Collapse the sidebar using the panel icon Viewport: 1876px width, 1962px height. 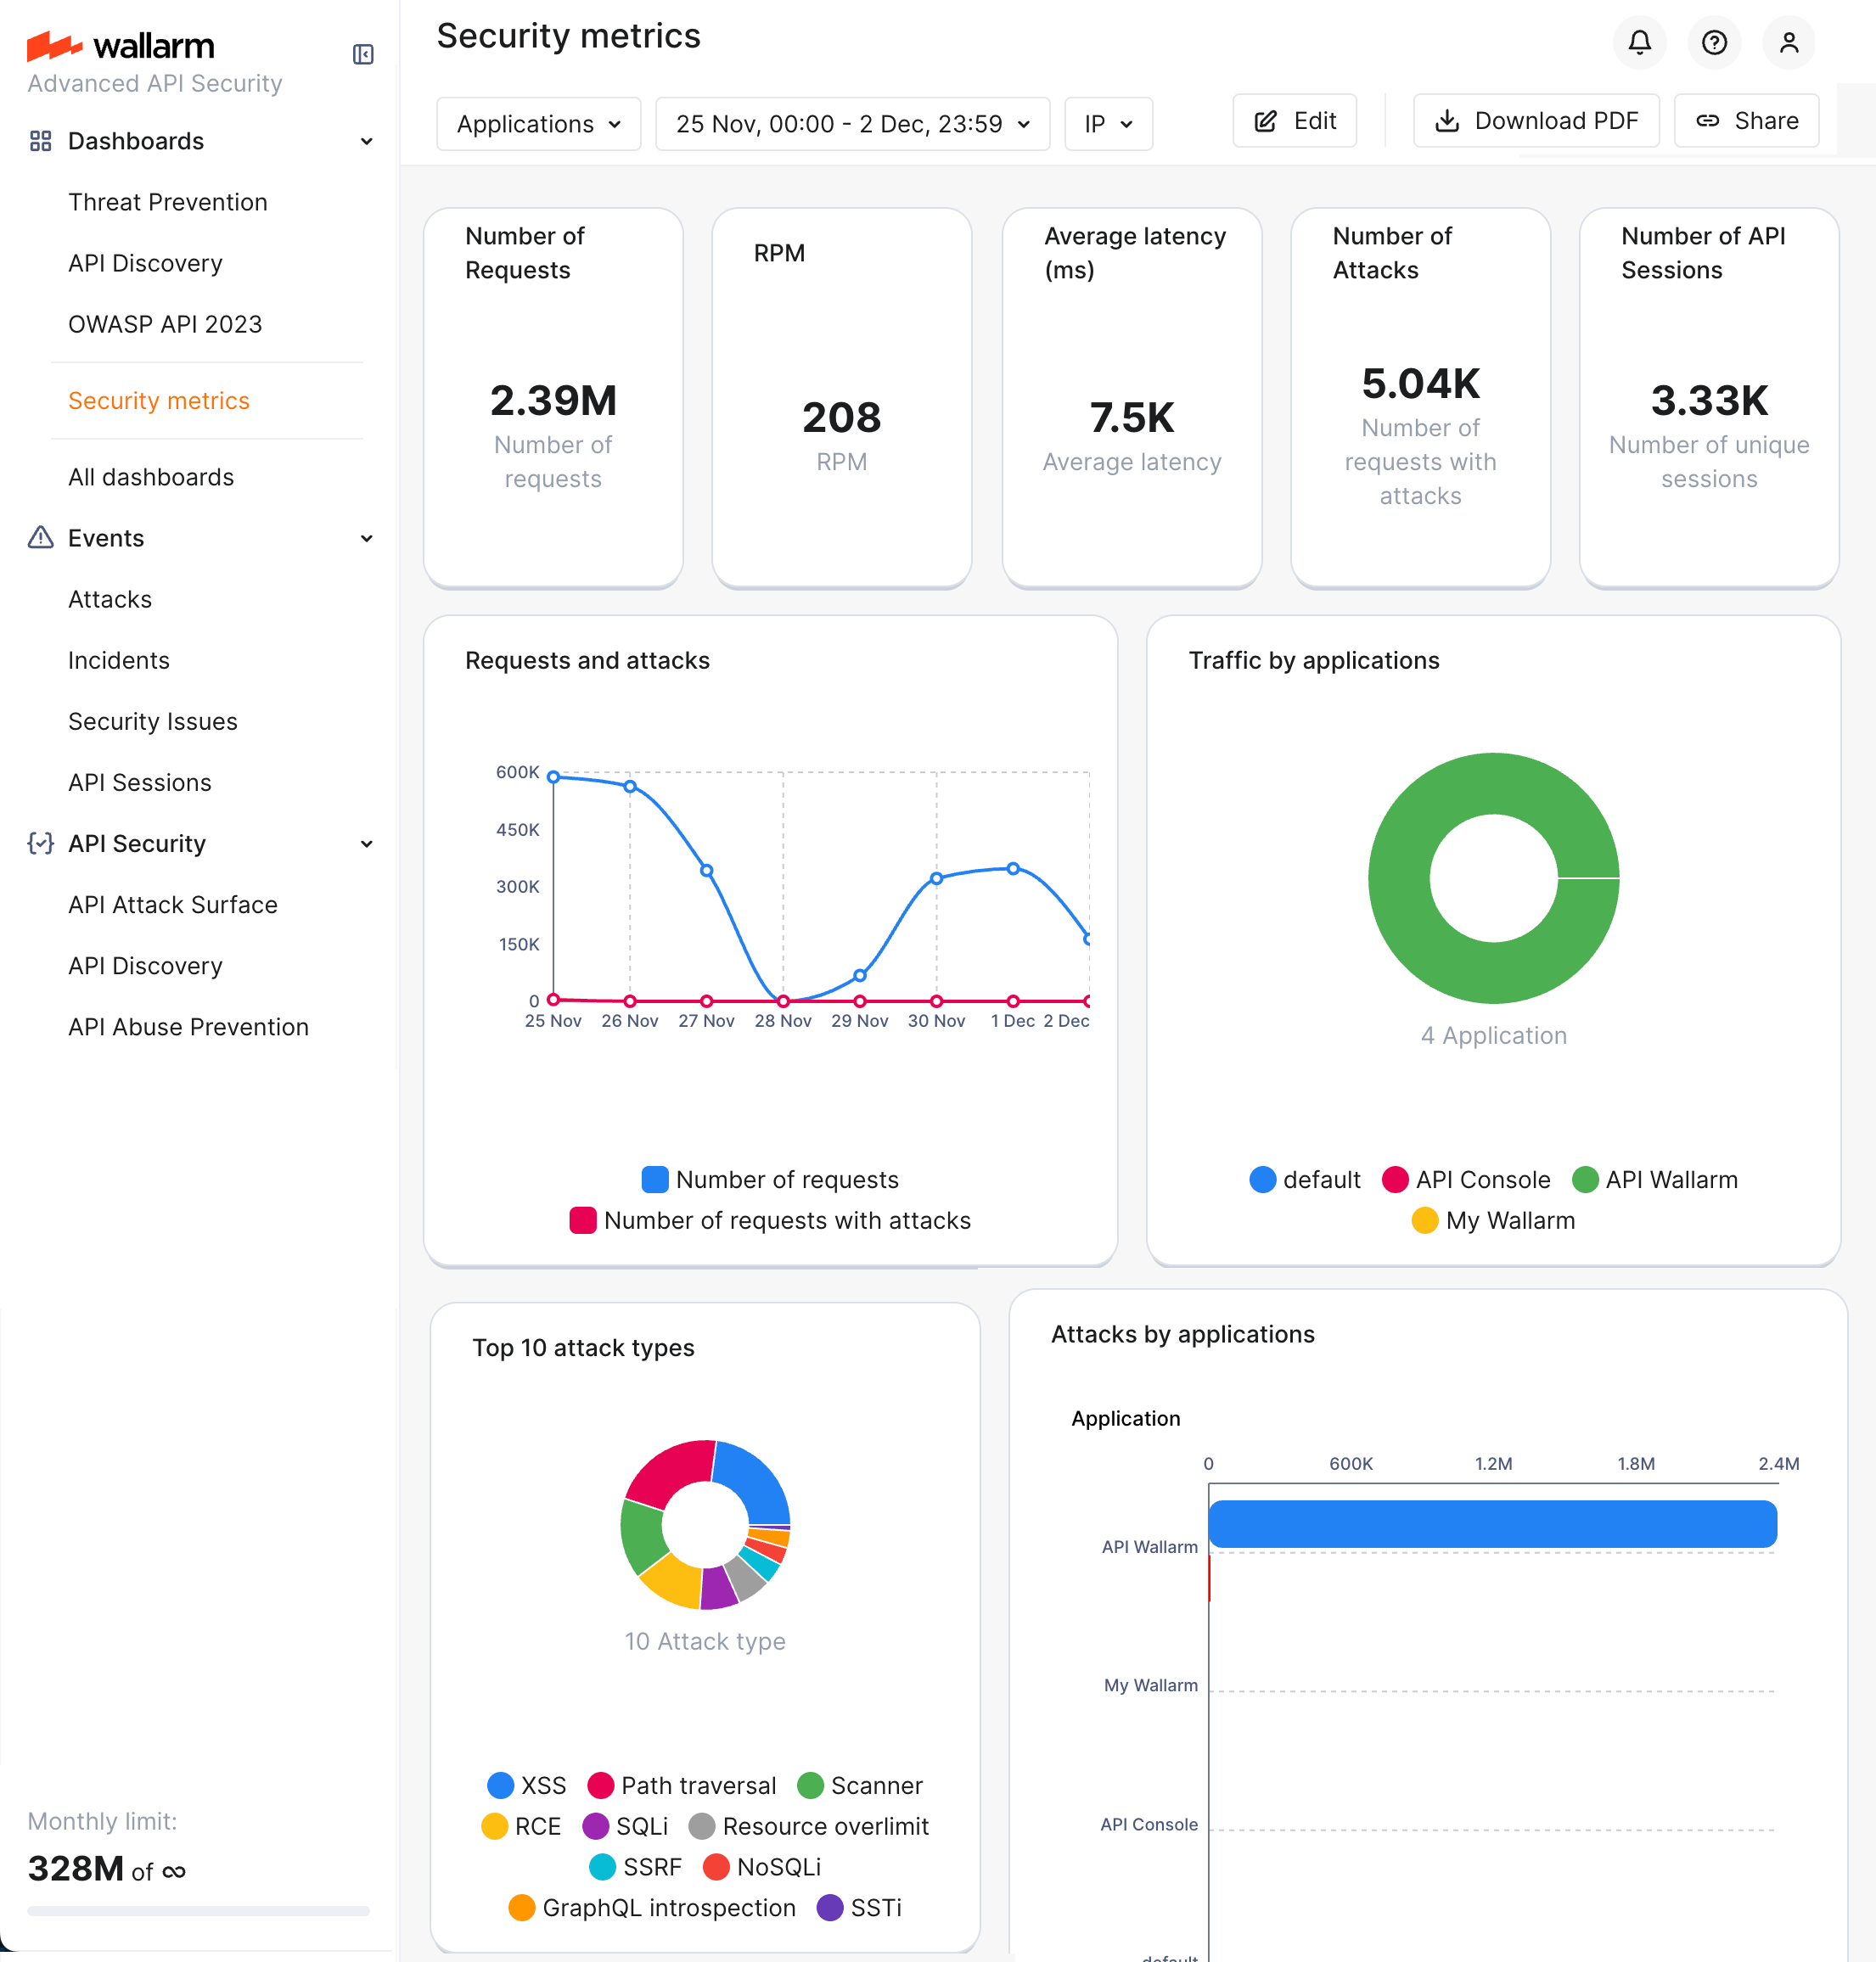point(362,53)
